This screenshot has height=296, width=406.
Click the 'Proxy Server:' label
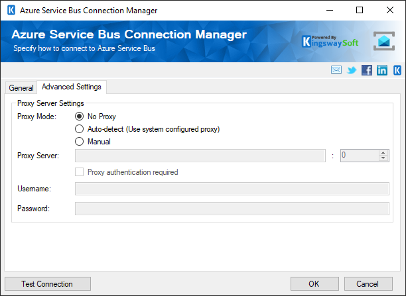click(x=38, y=156)
